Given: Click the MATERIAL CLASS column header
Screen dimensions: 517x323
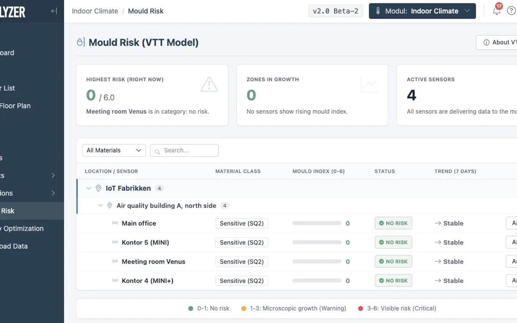Looking at the screenshot, I should [238, 171].
